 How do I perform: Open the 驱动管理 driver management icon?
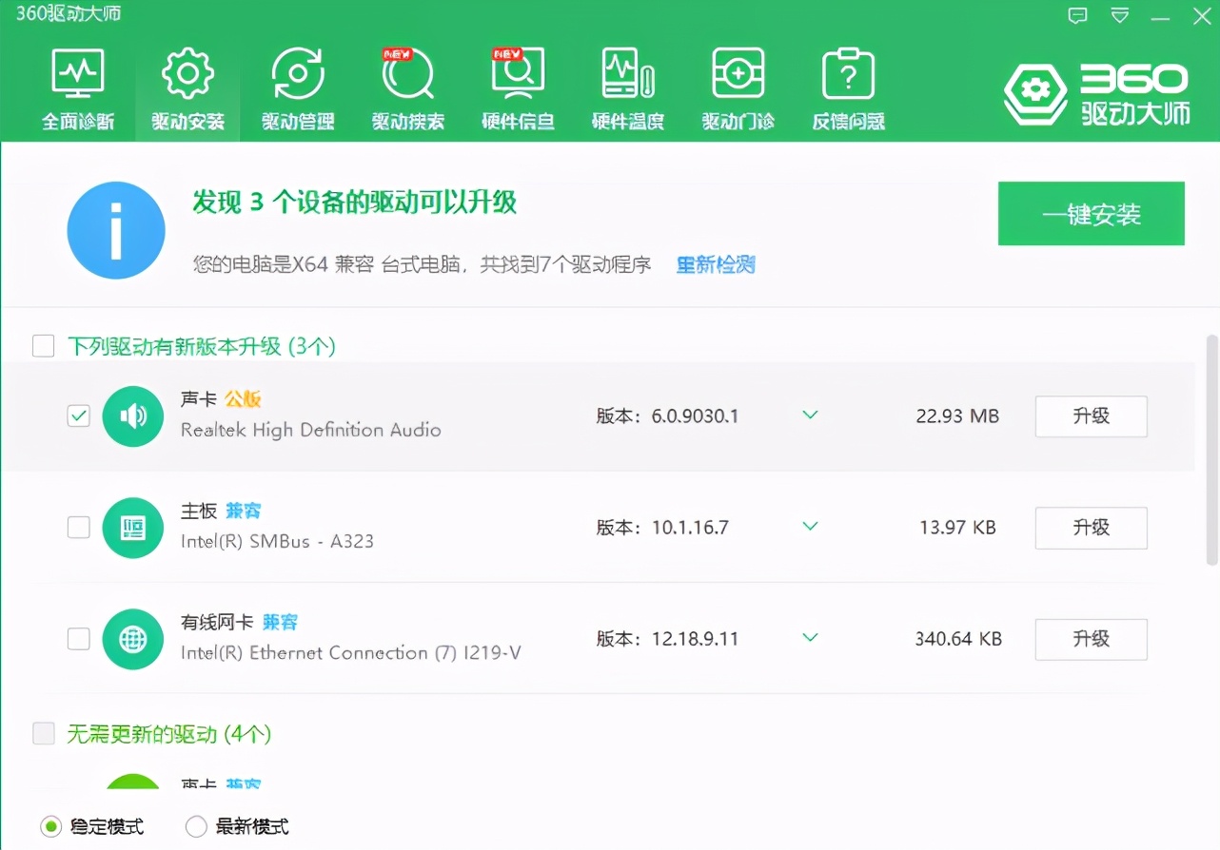coord(298,74)
